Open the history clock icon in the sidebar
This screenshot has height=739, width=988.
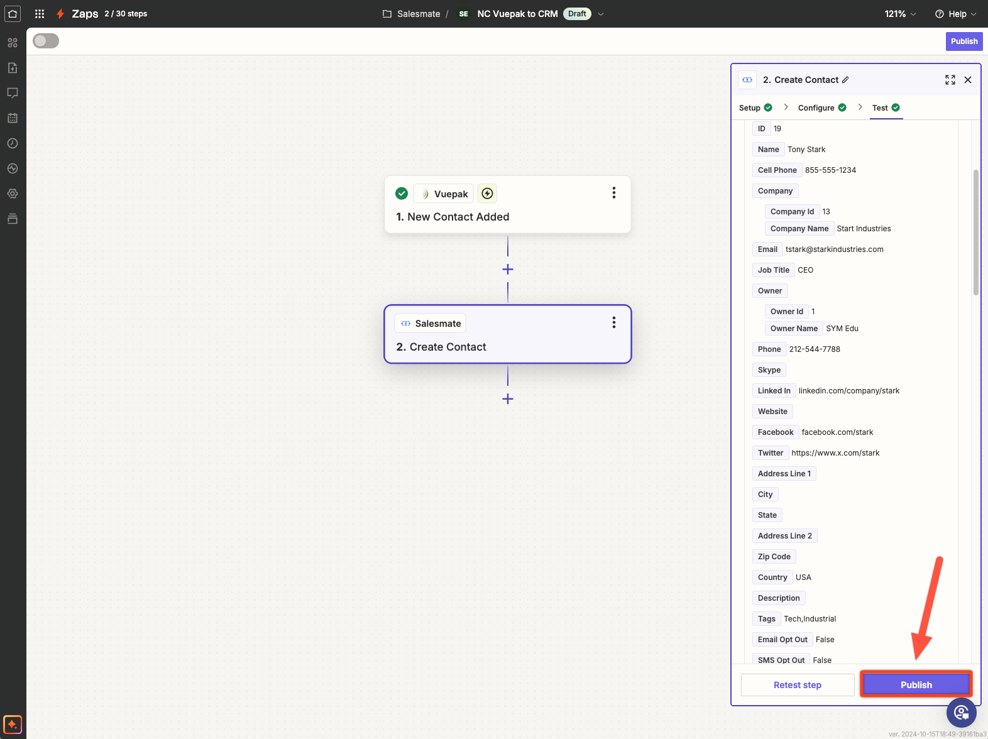[x=13, y=143]
